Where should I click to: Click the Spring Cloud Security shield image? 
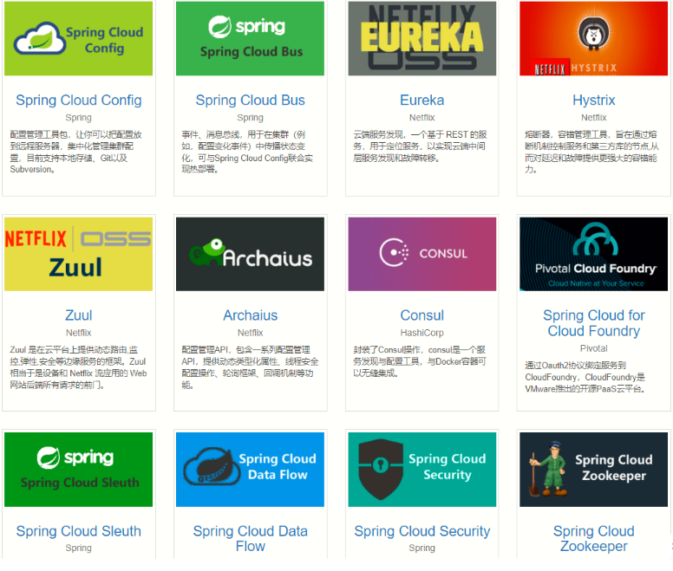tap(421, 469)
